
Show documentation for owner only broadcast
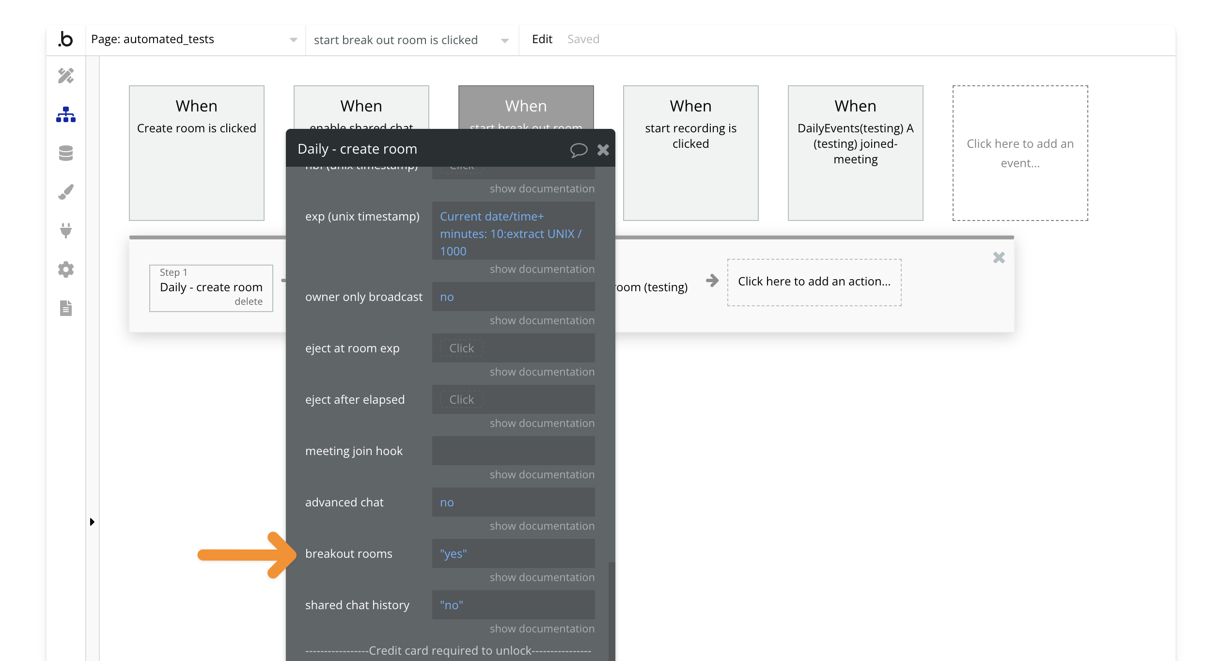pos(542,321)
